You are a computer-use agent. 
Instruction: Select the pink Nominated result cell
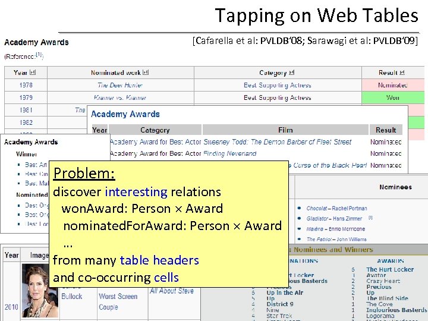pyautogui.click(x=393, y=85)
